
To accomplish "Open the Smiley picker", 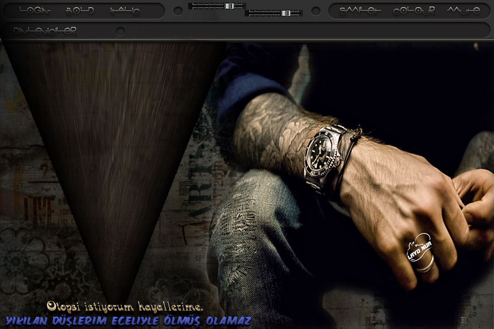I will [x=360, y=10].
